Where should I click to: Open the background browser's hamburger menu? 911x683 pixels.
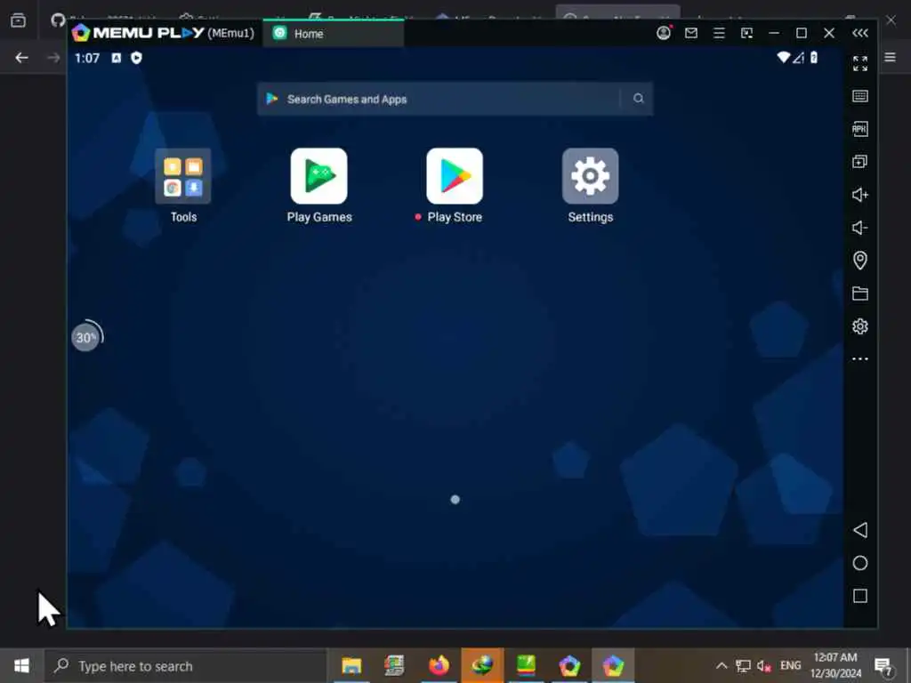890,57
